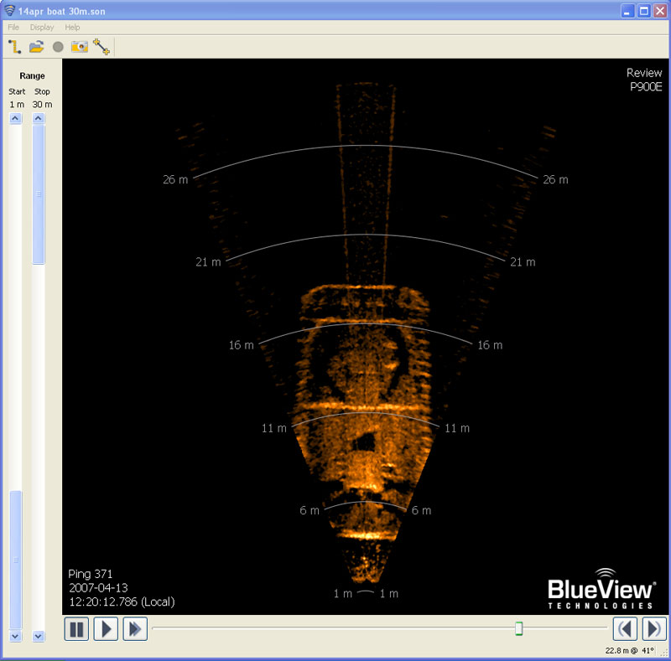Step back one ping
Screen dimensions: 671x661
(x=625, y=628)
